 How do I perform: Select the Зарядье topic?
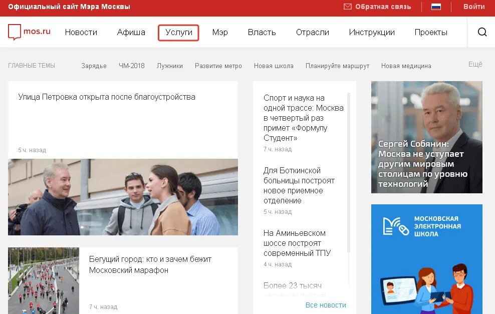(x=94, y=66)
